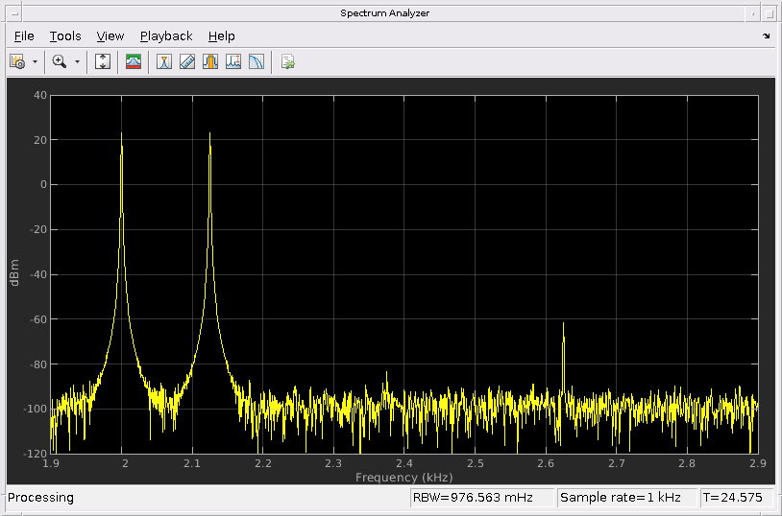Open the Help menu
The image size is (782, 516).
221,36
